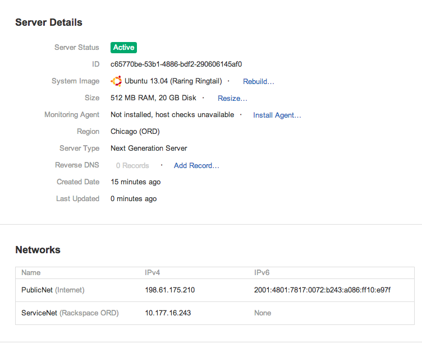Select the PublicNet IPv6 address
Viewport: 422px width, 344px height.
click(x=322, y=290)
